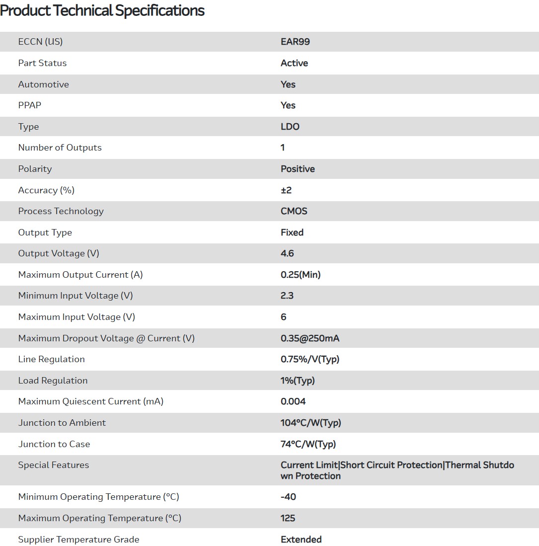
Task: Select the Automotive row label
Action: [x=44, y=84]
